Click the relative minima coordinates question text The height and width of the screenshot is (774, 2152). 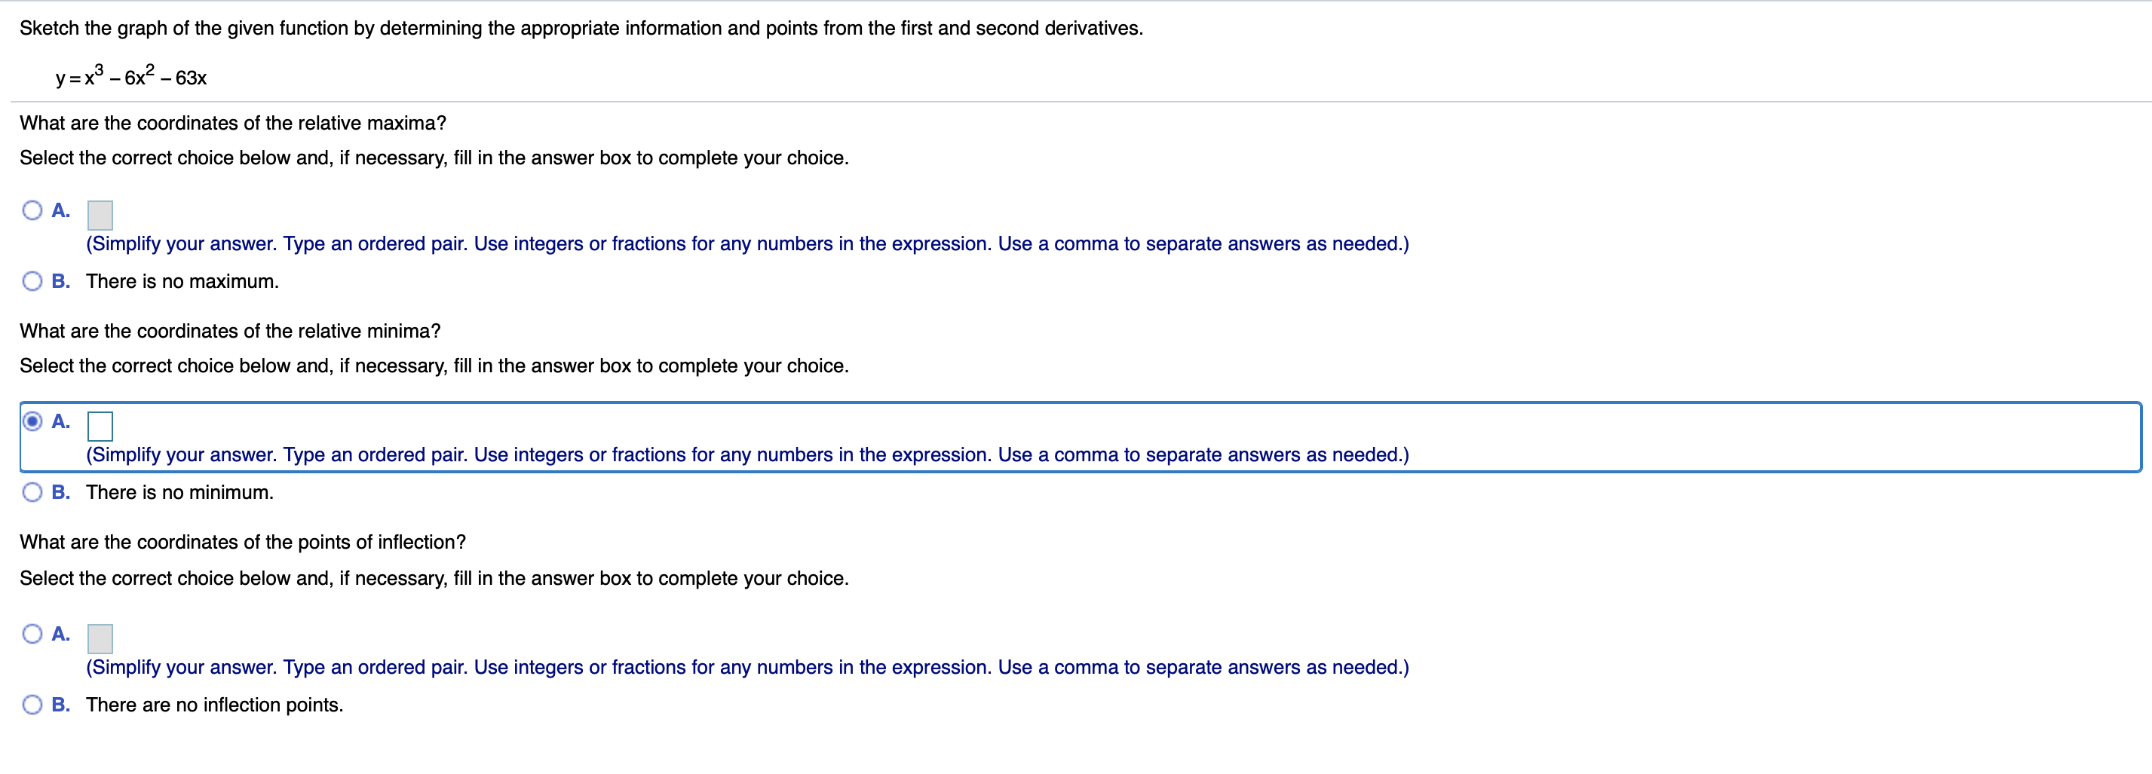(230, 332)
